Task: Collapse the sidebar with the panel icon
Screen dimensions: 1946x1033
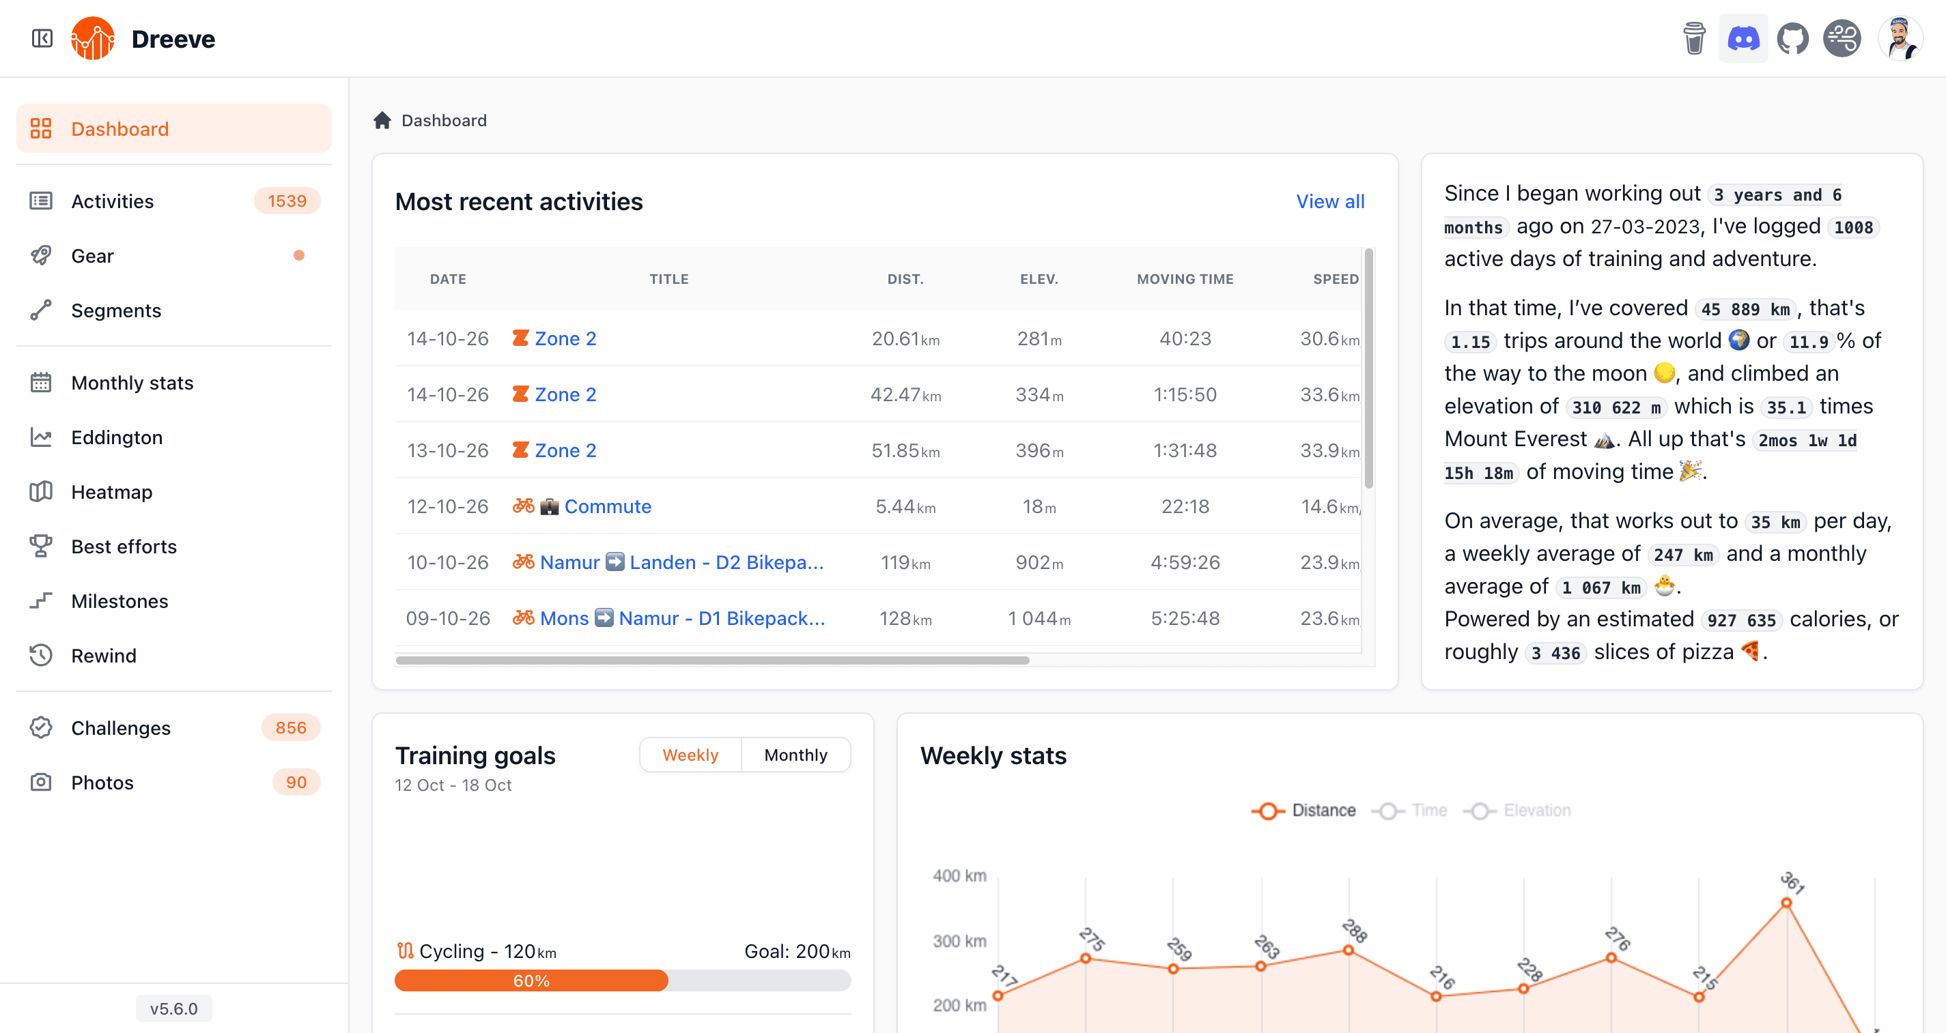Action: (42, 38)
